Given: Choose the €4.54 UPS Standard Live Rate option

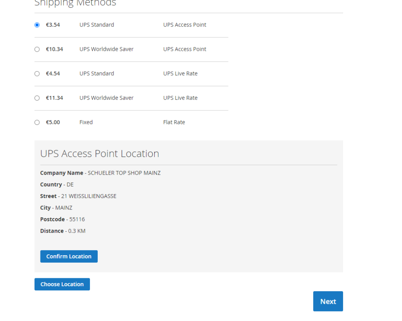Looking at the screenshot, I should click(x=37, y=74).
